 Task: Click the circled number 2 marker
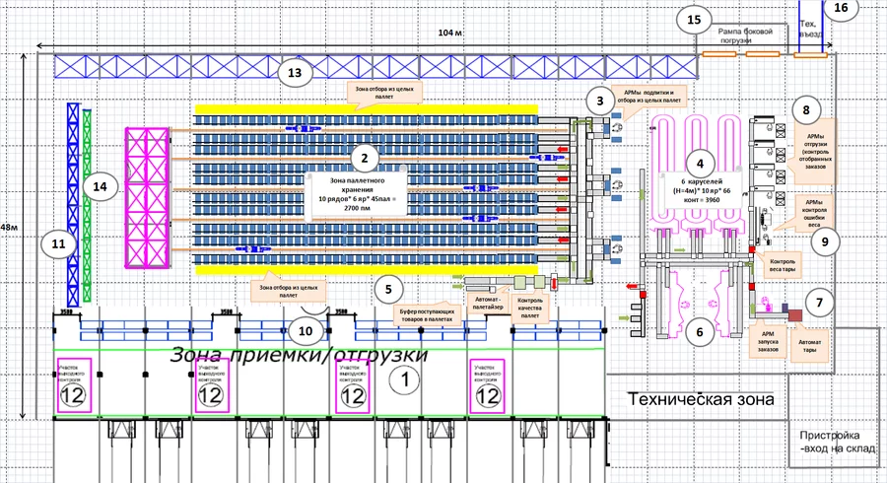[365, 159]
